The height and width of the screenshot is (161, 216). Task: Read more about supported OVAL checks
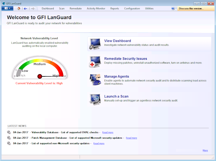click(108, 132)
